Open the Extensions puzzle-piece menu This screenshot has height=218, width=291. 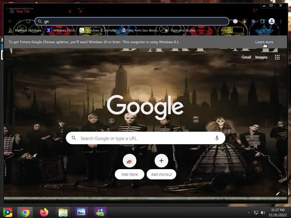tap(253, 21)
